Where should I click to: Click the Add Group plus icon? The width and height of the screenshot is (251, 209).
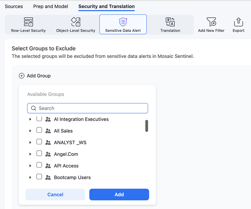[x=22, y=76]
